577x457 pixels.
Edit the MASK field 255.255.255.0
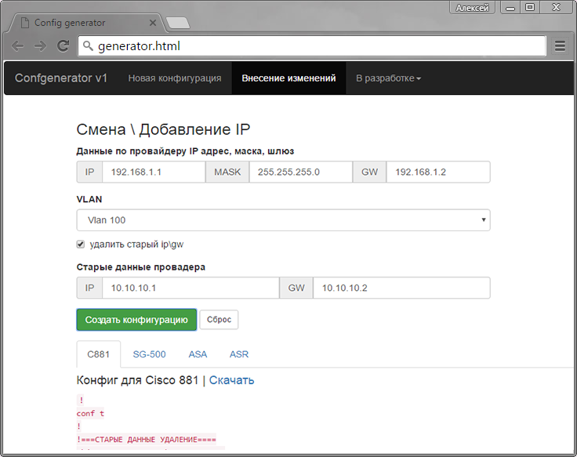pos(300,172)
